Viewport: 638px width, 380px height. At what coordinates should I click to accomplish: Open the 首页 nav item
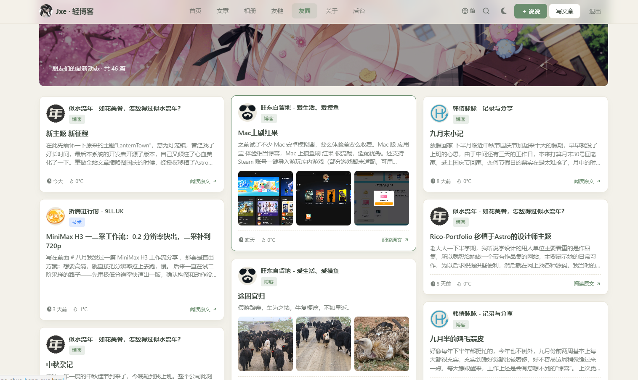pos(195,11)
